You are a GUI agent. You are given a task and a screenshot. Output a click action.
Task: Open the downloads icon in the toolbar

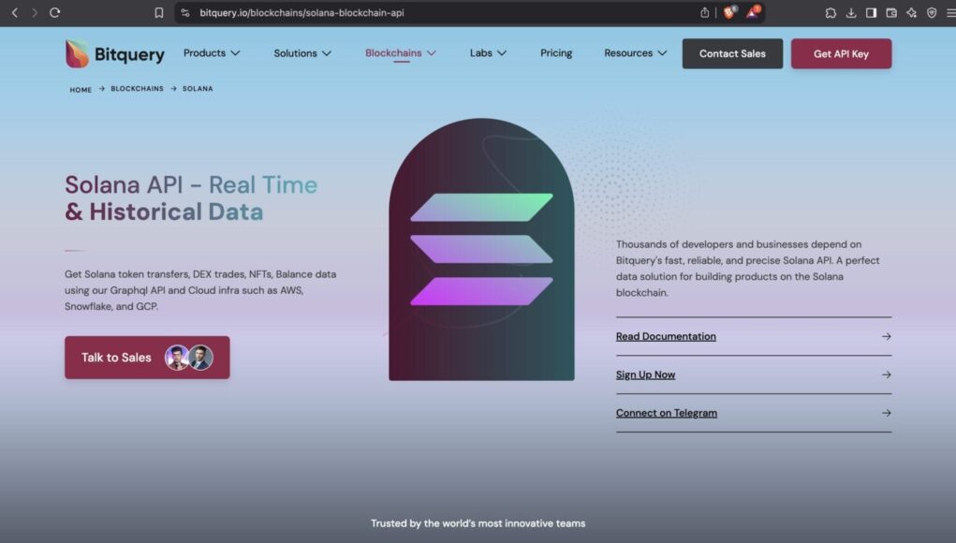click(x=851, y=13)
